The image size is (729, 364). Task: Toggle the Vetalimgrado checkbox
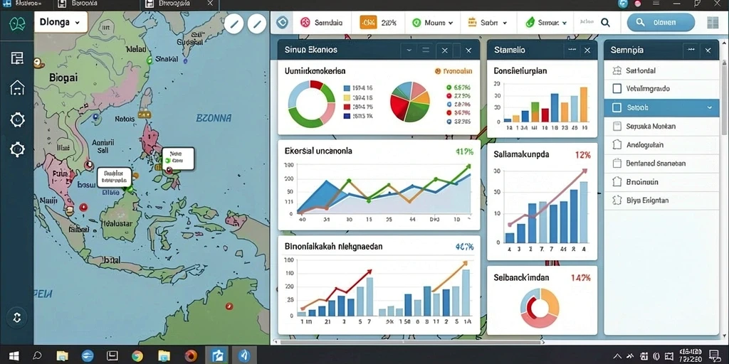tap(617, 89)
